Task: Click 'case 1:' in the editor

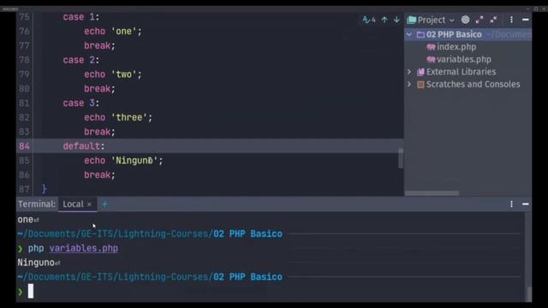Action: pos(81,17)
